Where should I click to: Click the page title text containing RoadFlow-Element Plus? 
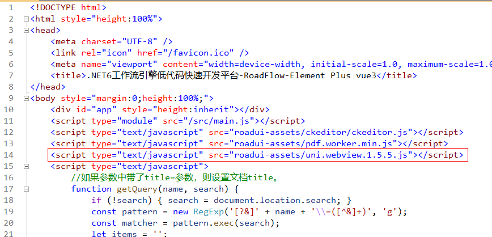(x=231, y=75)
